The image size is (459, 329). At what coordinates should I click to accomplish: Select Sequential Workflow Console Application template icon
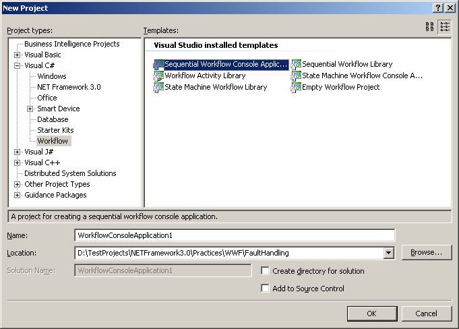(x=159, y=65)
